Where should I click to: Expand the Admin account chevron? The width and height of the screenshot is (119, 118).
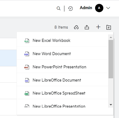coord(108,8)
